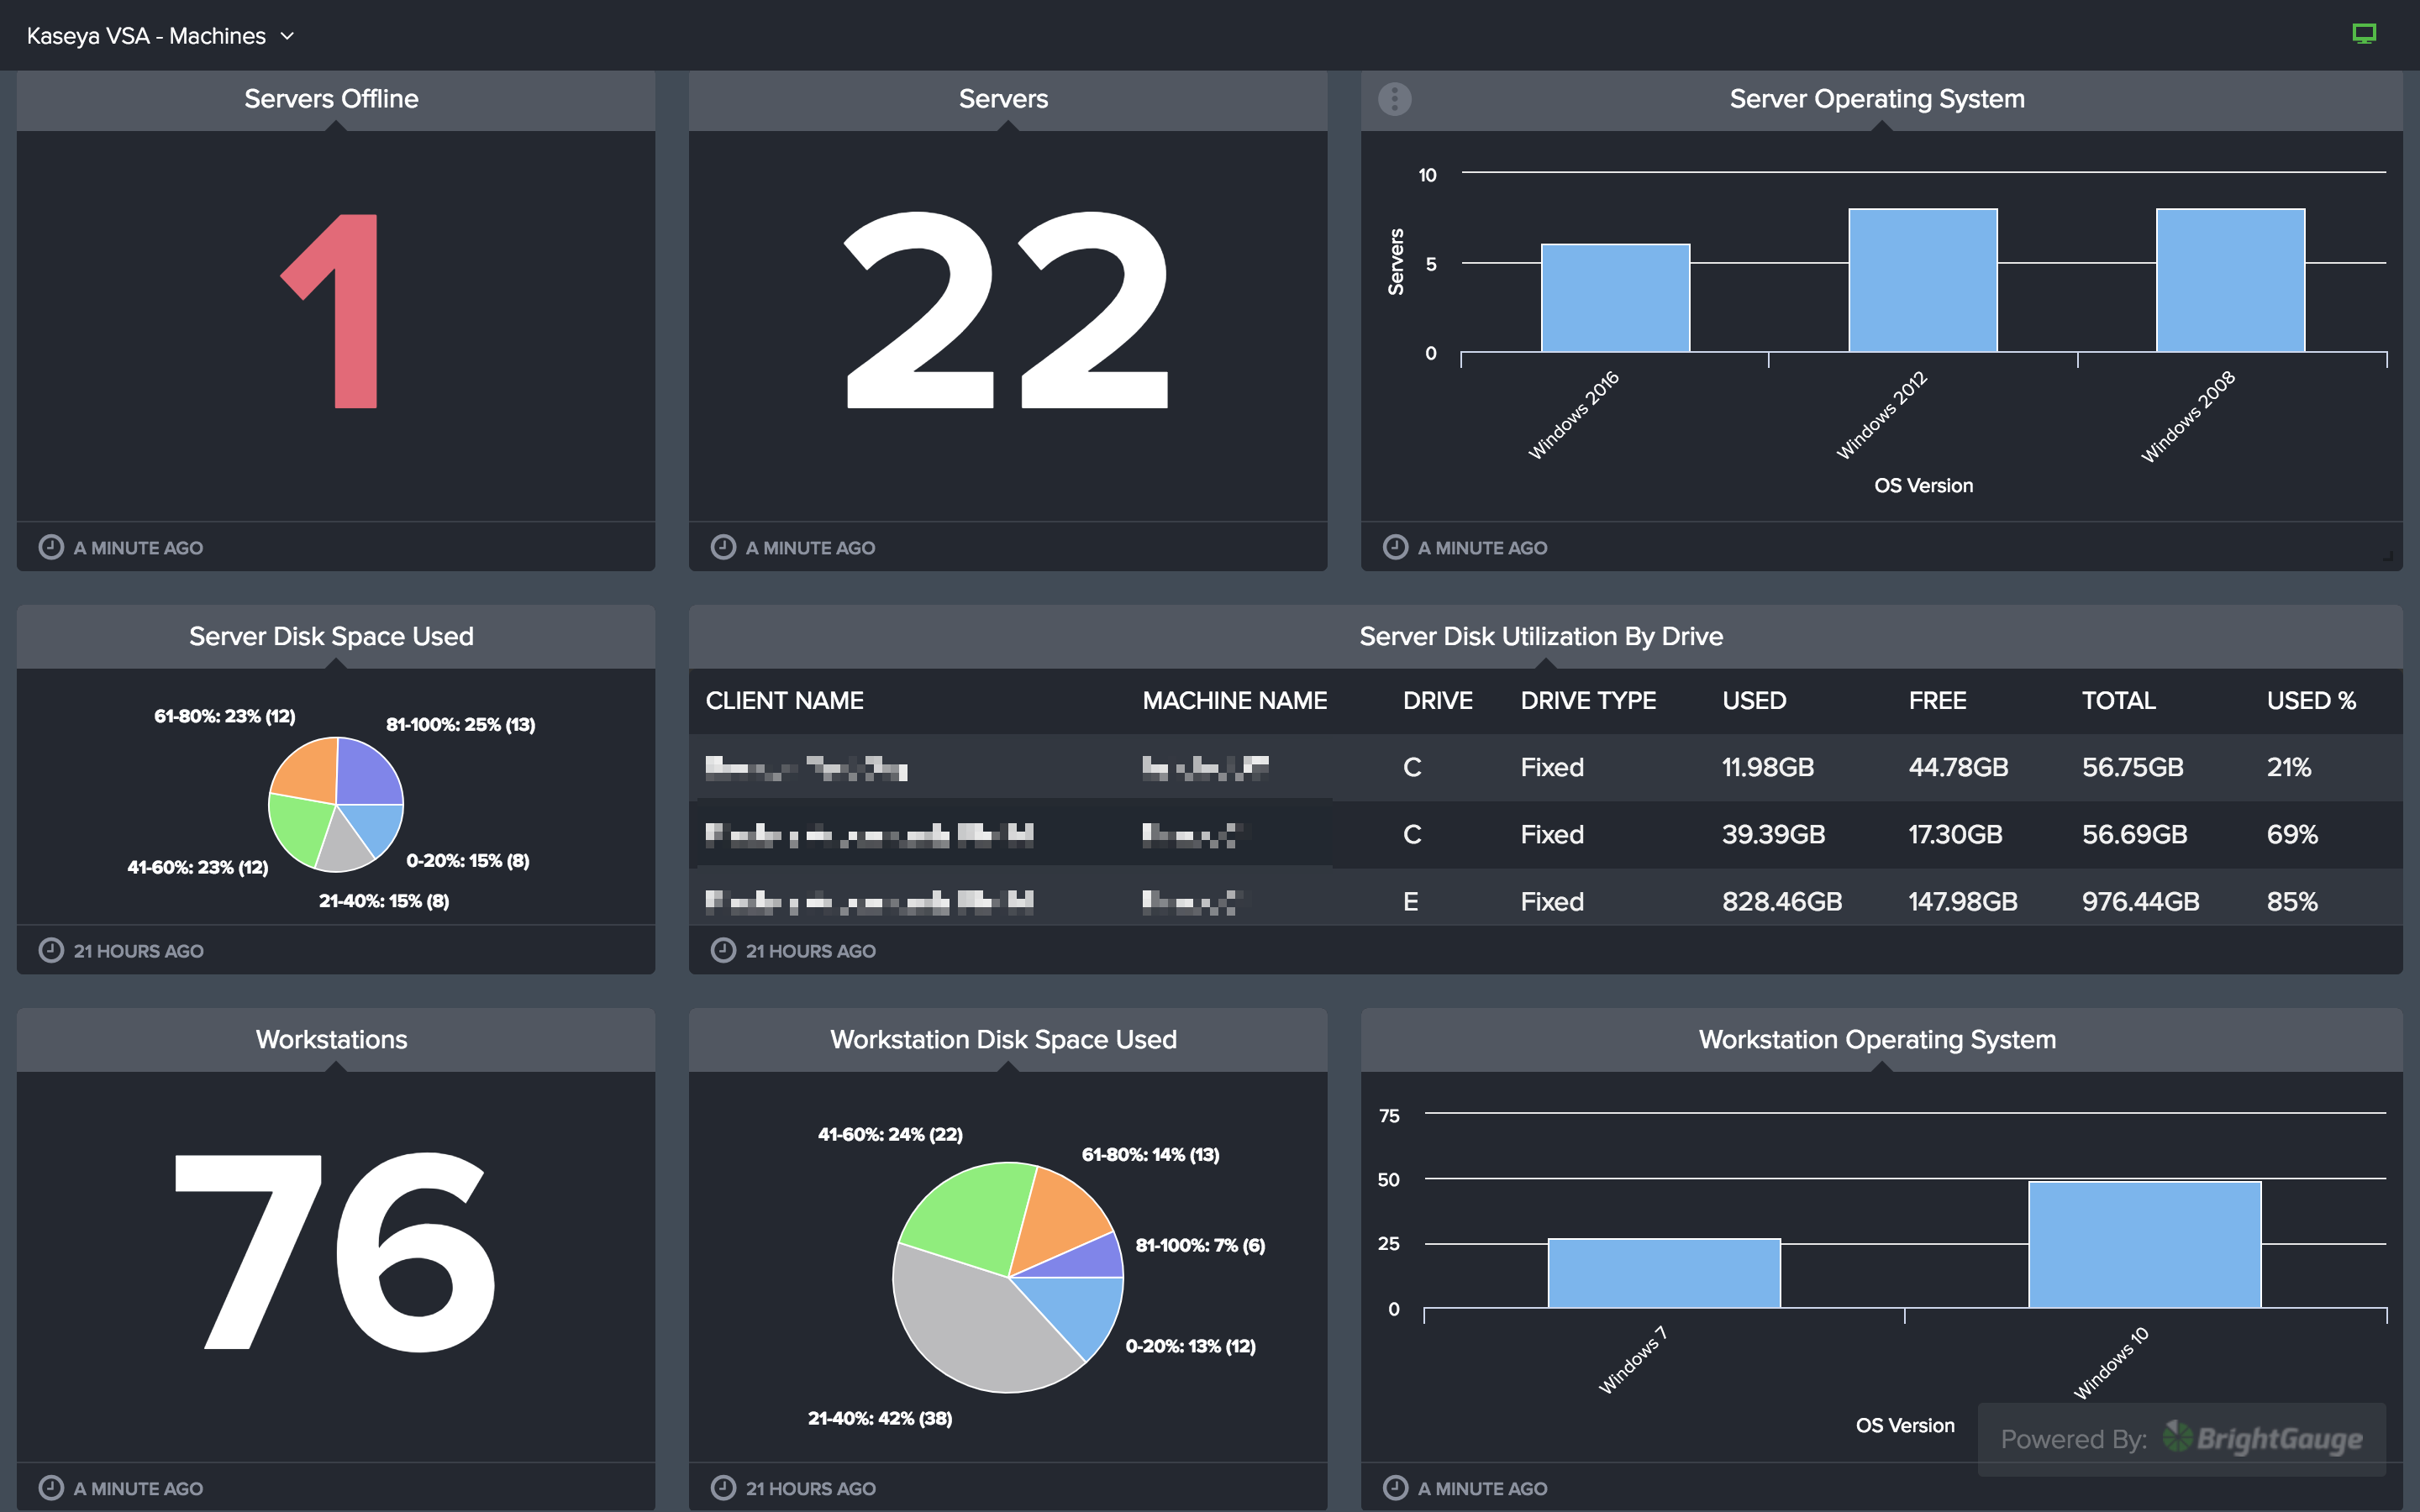Click the Servers Offline value 1
The height and width of the screenshot is (1512, 2420).
(331, 311)
